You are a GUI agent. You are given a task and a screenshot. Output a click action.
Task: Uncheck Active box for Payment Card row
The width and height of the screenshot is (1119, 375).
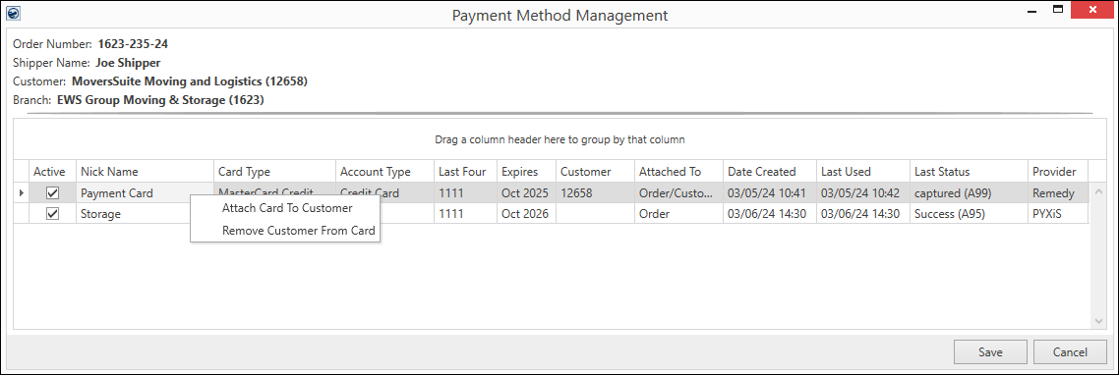click(53, 192)
